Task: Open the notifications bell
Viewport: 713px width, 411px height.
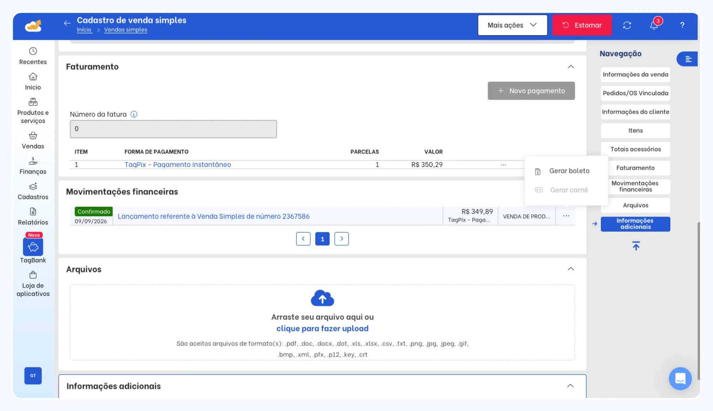Action: (x=654, y=25)
